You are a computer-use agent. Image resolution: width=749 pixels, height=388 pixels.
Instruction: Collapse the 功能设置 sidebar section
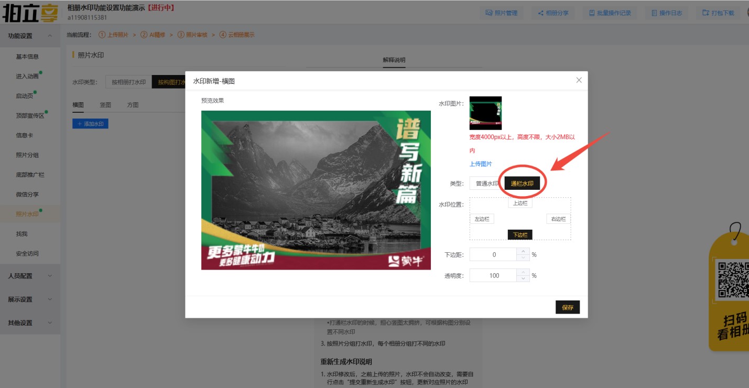point(30,36)
